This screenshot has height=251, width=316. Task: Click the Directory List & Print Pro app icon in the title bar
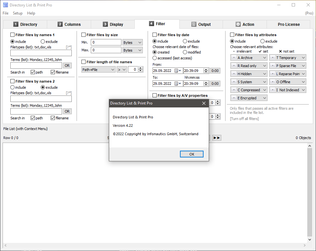click(x=5, y=5)
